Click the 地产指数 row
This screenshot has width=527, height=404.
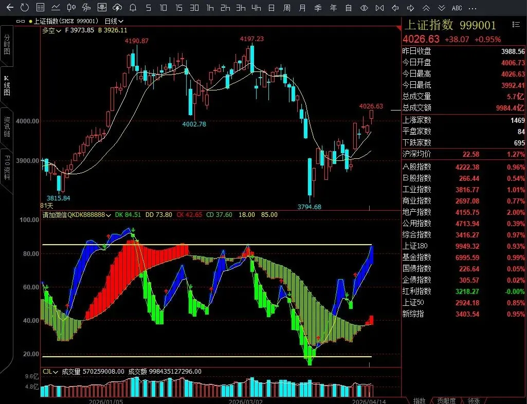point(463,212)
